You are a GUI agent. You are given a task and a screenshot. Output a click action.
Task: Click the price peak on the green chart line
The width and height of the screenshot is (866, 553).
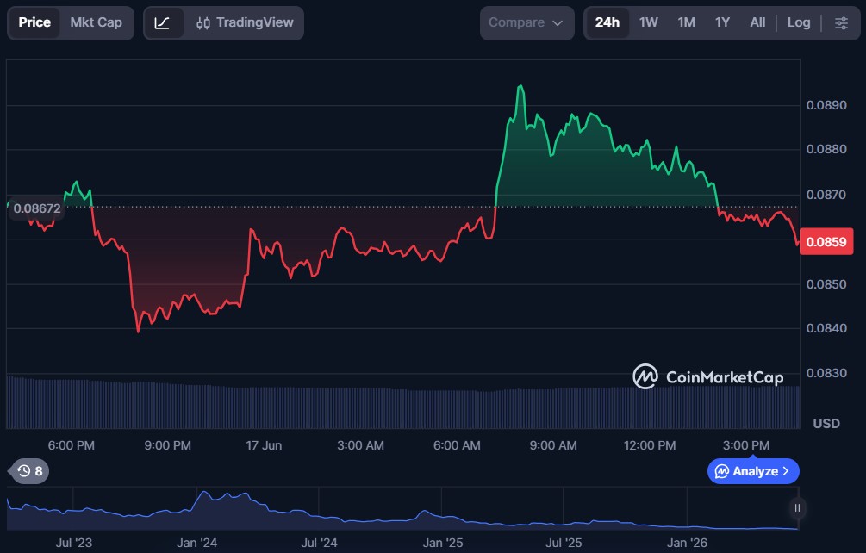pyautogui.click(x=520, y=87)
